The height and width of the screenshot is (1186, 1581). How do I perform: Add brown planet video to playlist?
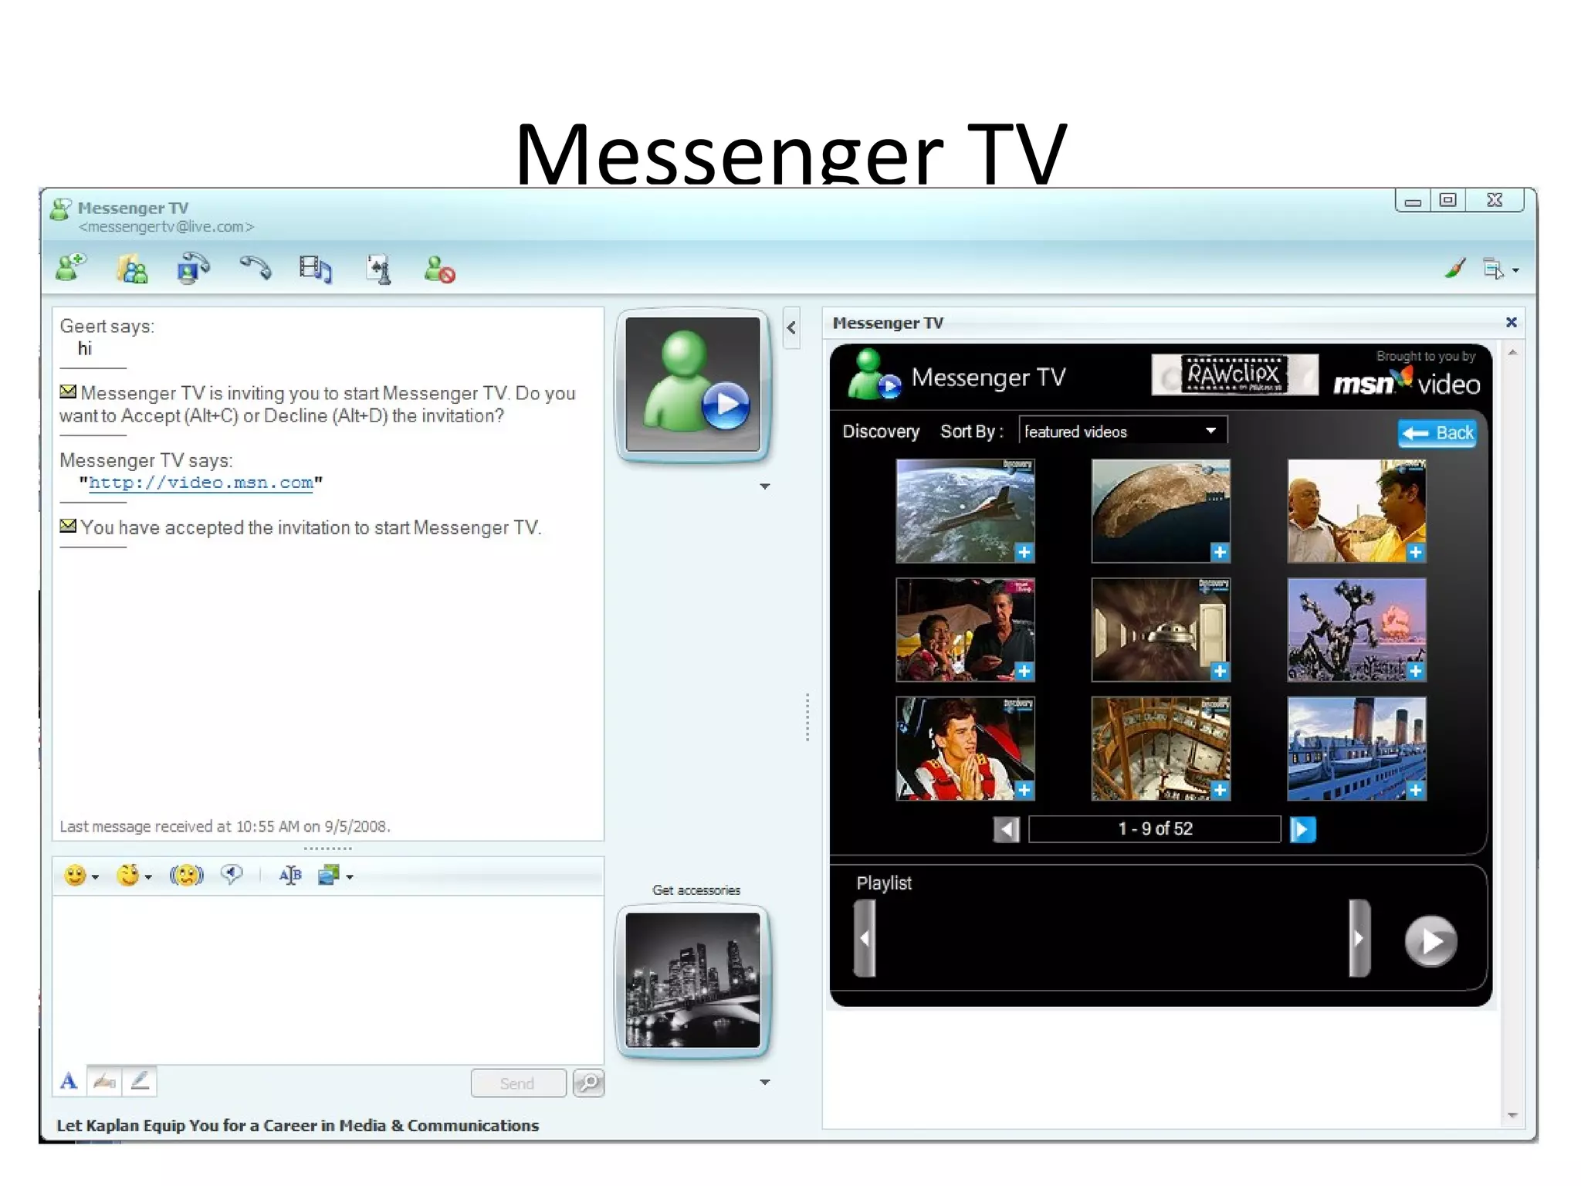click(1220, 552)
